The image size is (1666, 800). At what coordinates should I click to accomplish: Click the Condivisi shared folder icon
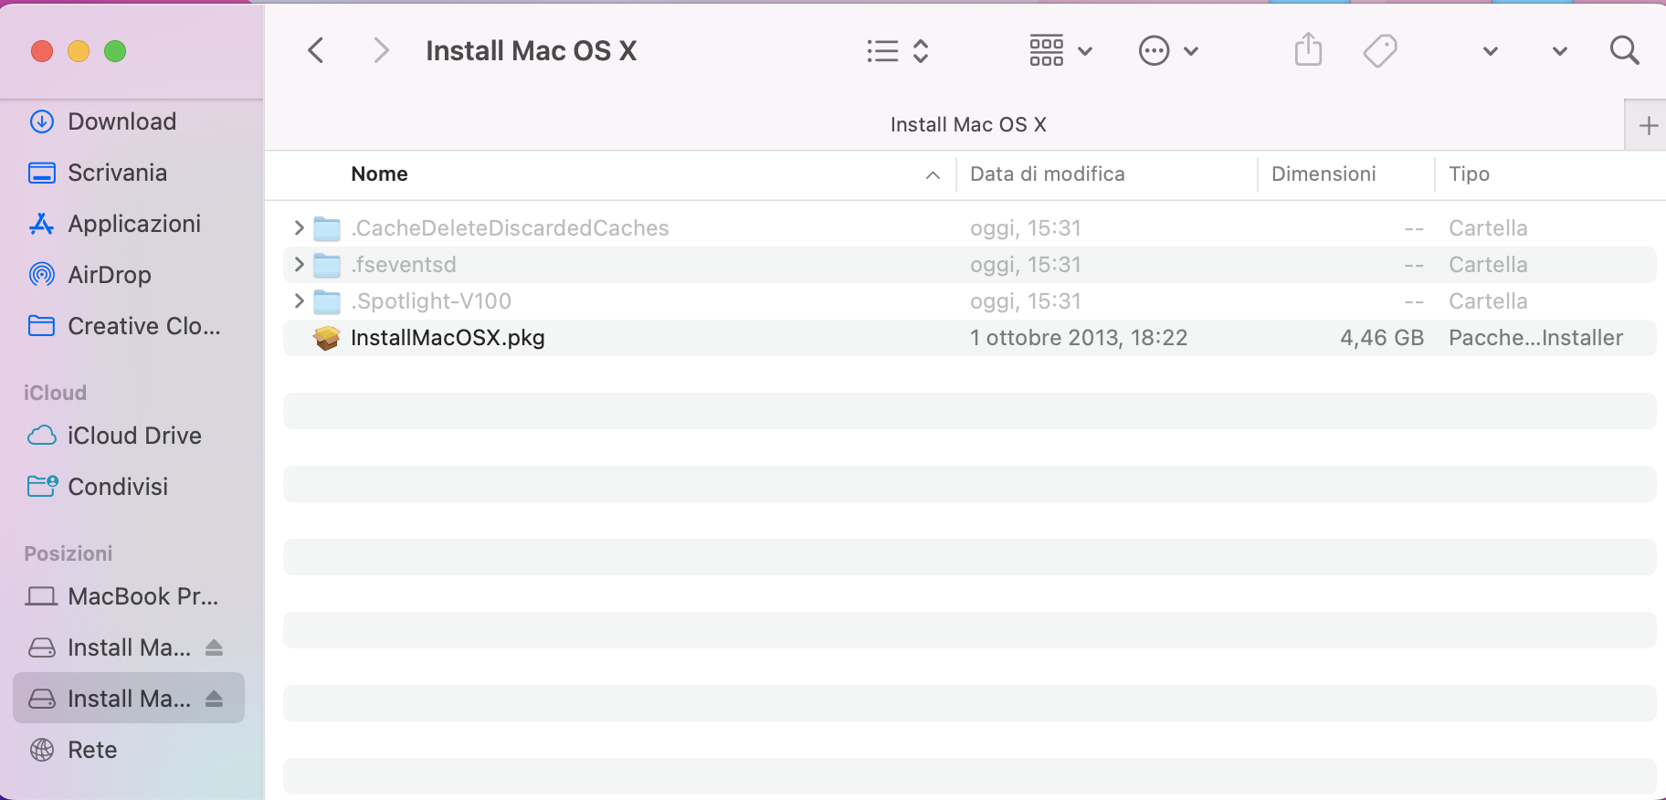tap(42, 486)
